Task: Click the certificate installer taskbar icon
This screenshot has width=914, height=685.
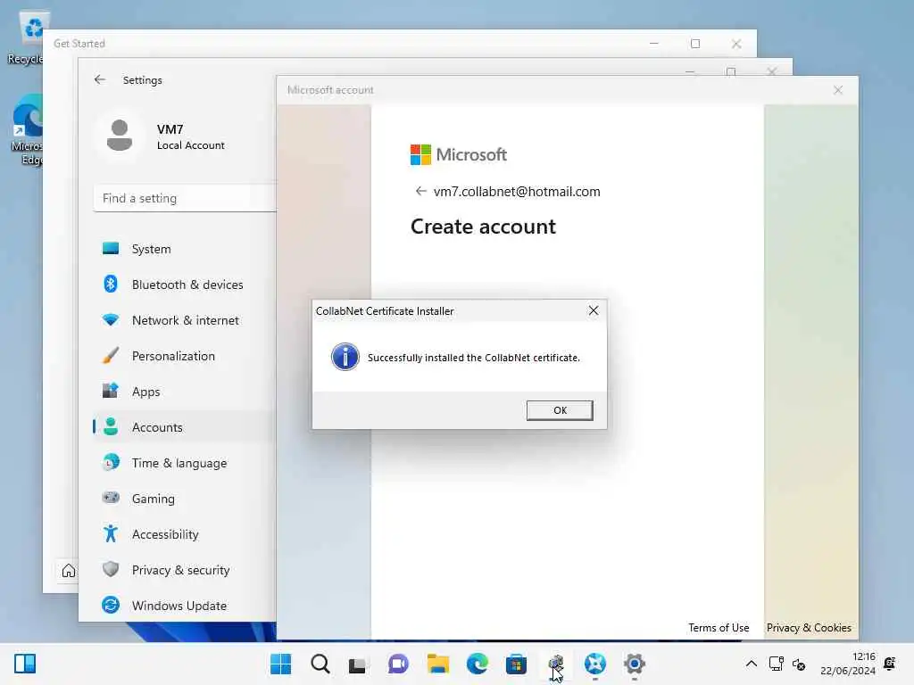Action: tap(555, 664)
